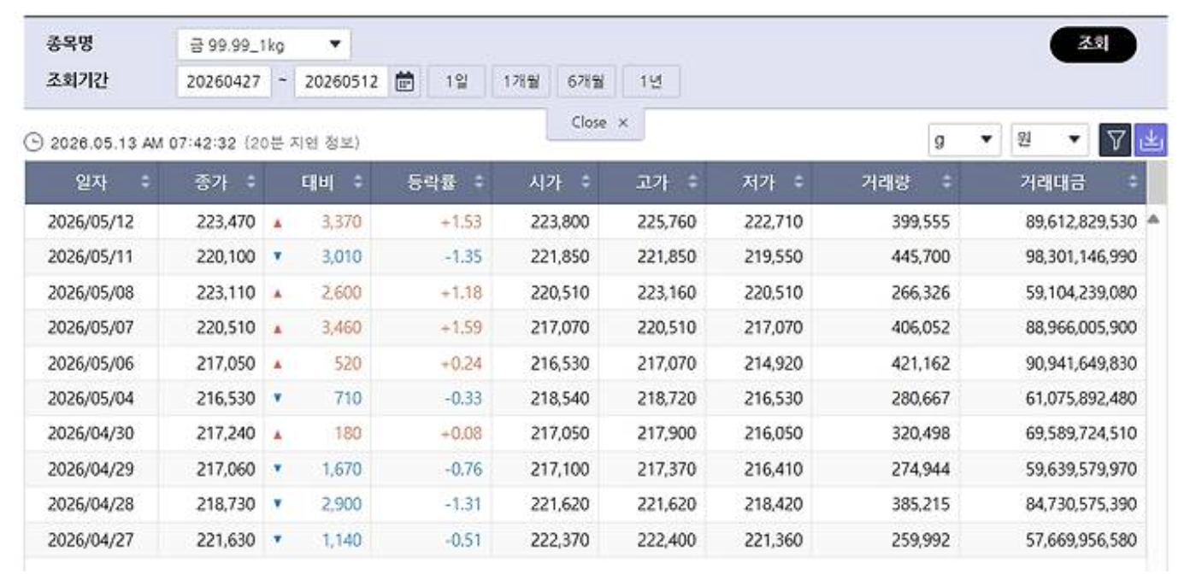Image resolution: width=1190 pixels, height=586 pixels.
Task: Sort by the 등락률 column header
Action: 432,183
